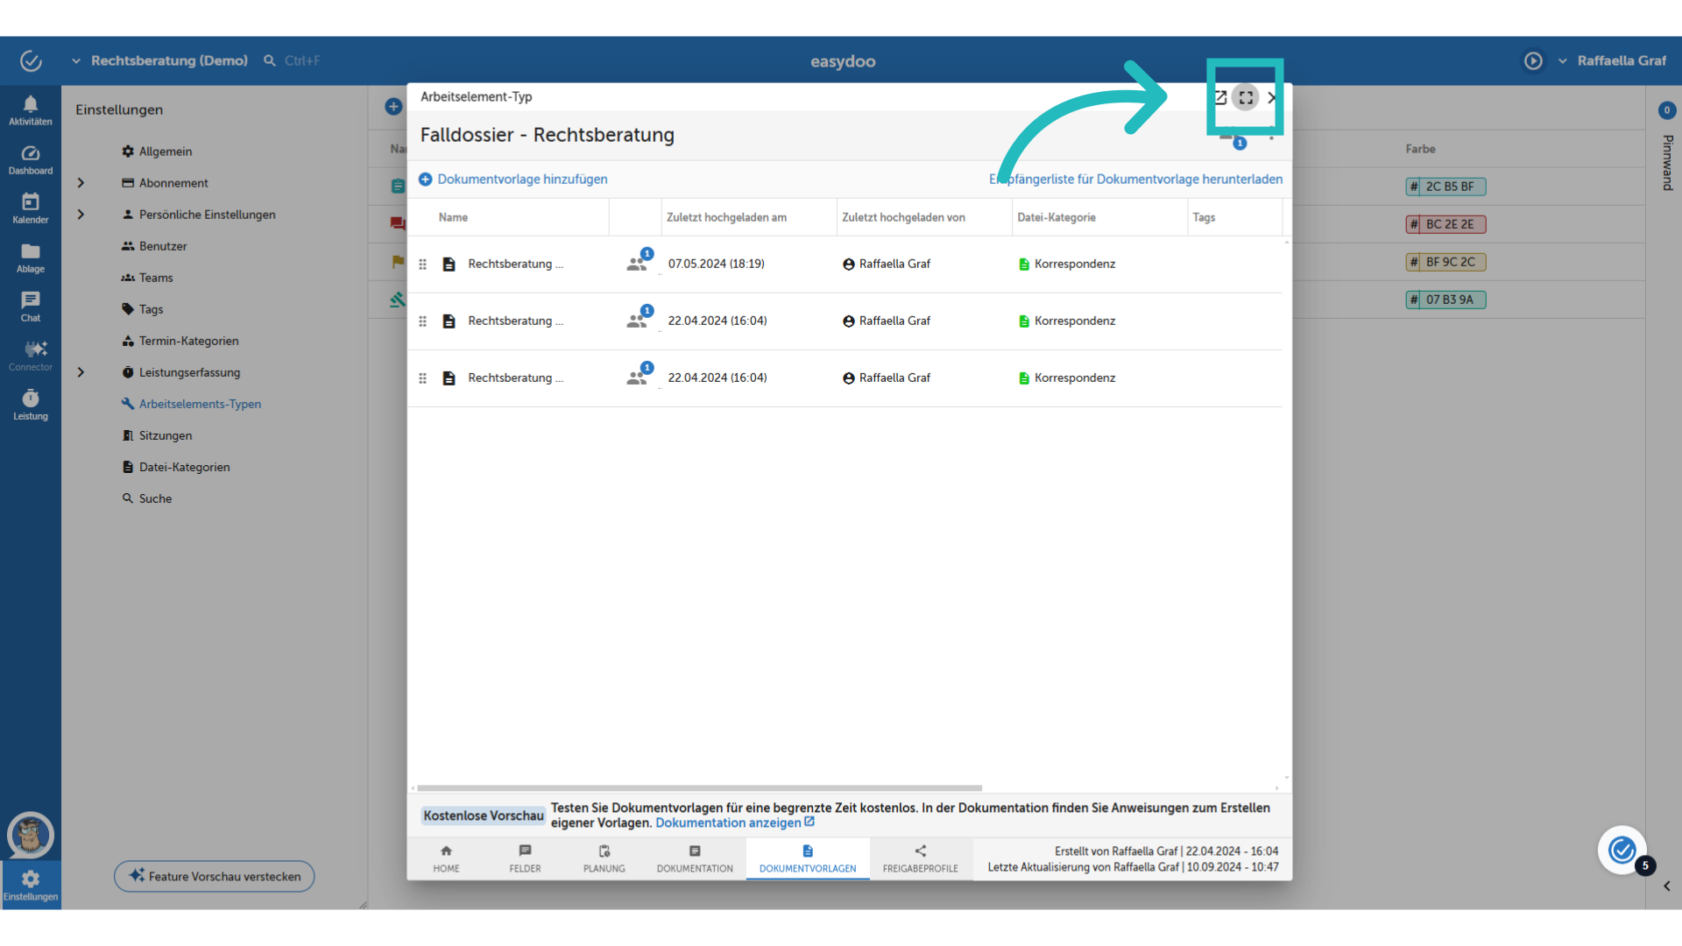The image size is (1682, 946).
Task: Open Teams settings
Action: coord(147,278)
